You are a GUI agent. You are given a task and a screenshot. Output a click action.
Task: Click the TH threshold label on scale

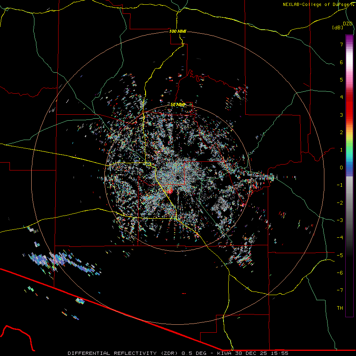(x=340, y=308)
